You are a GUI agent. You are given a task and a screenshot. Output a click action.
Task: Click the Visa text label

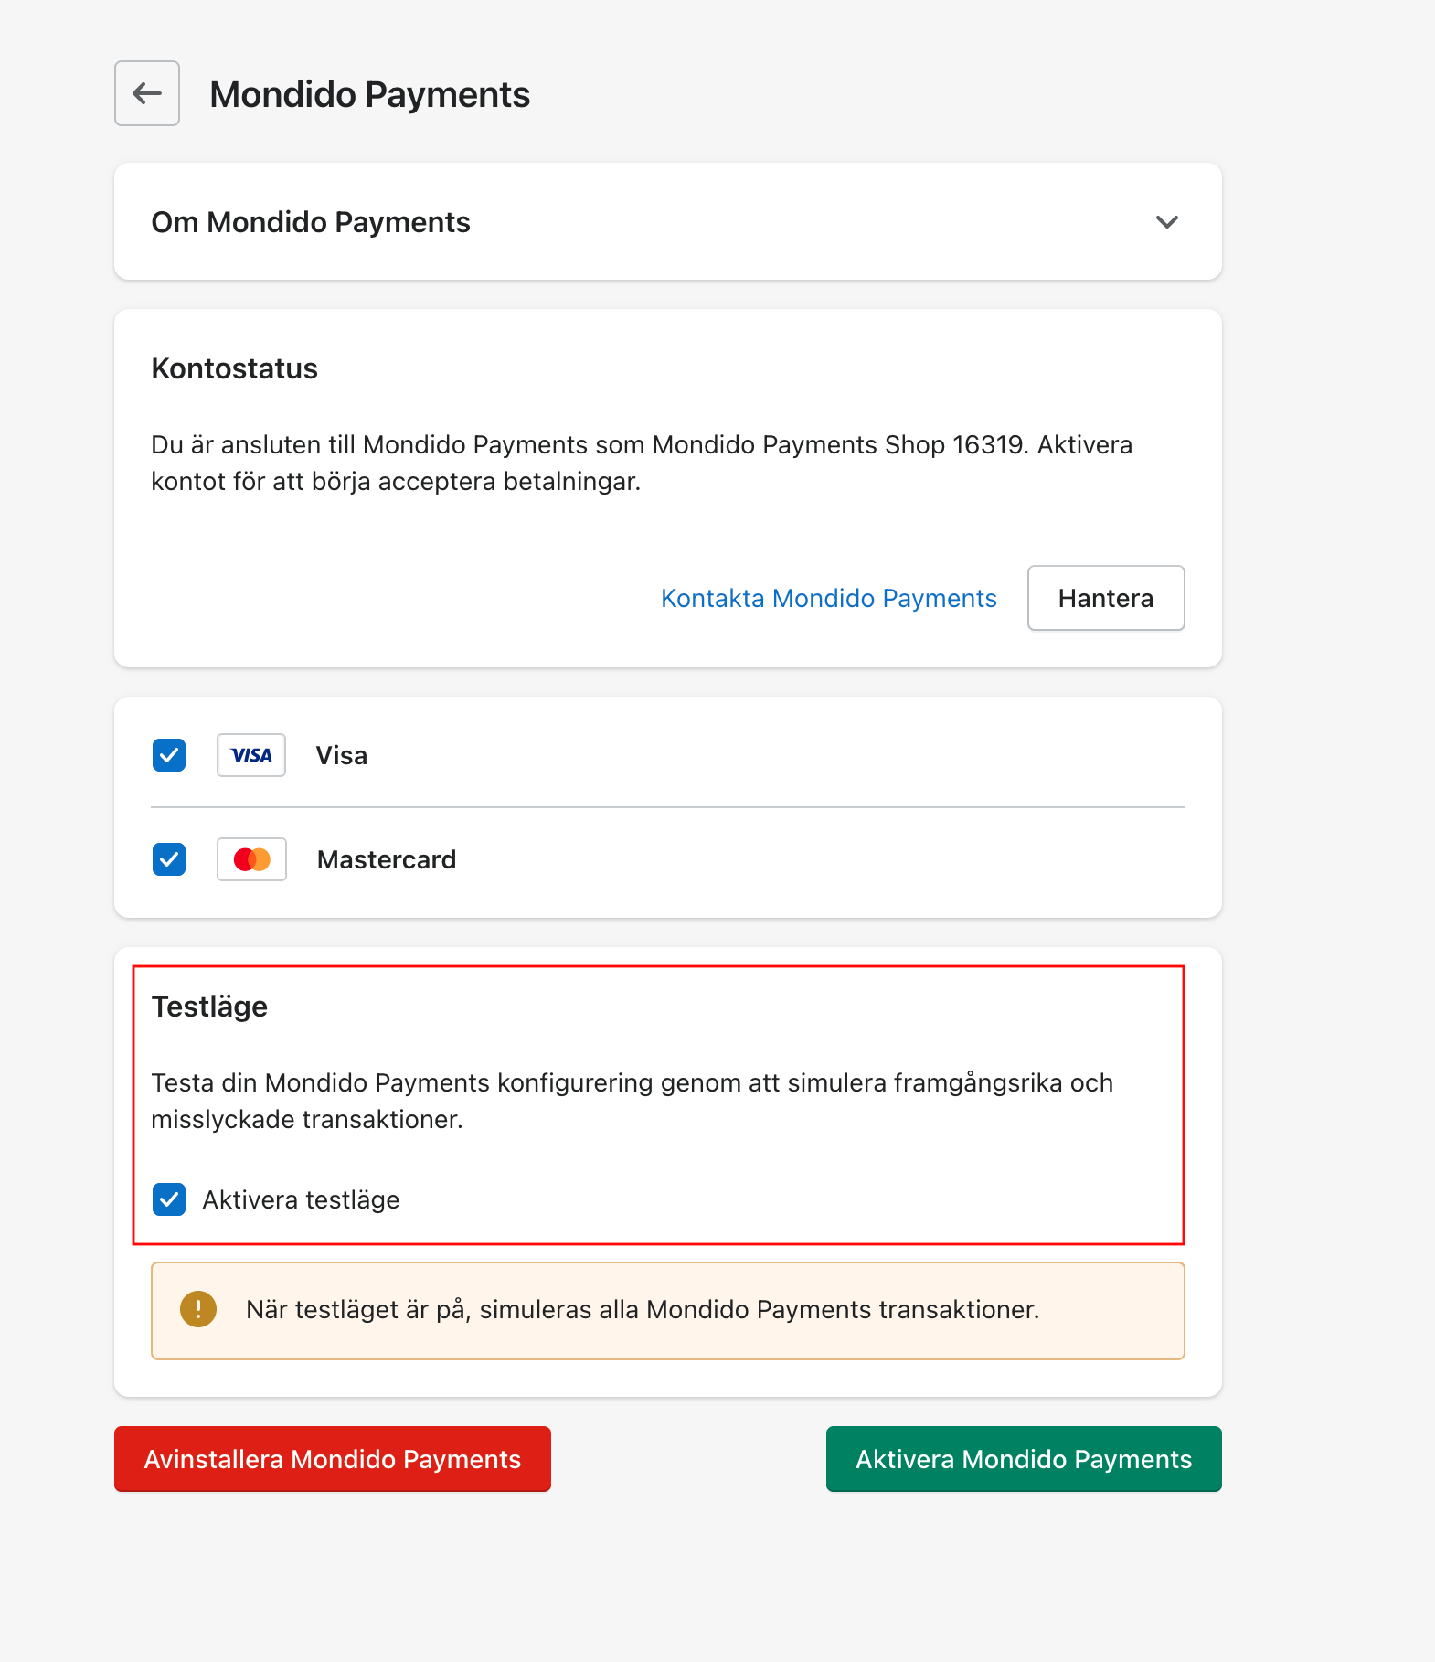click(x=342, y=755)
